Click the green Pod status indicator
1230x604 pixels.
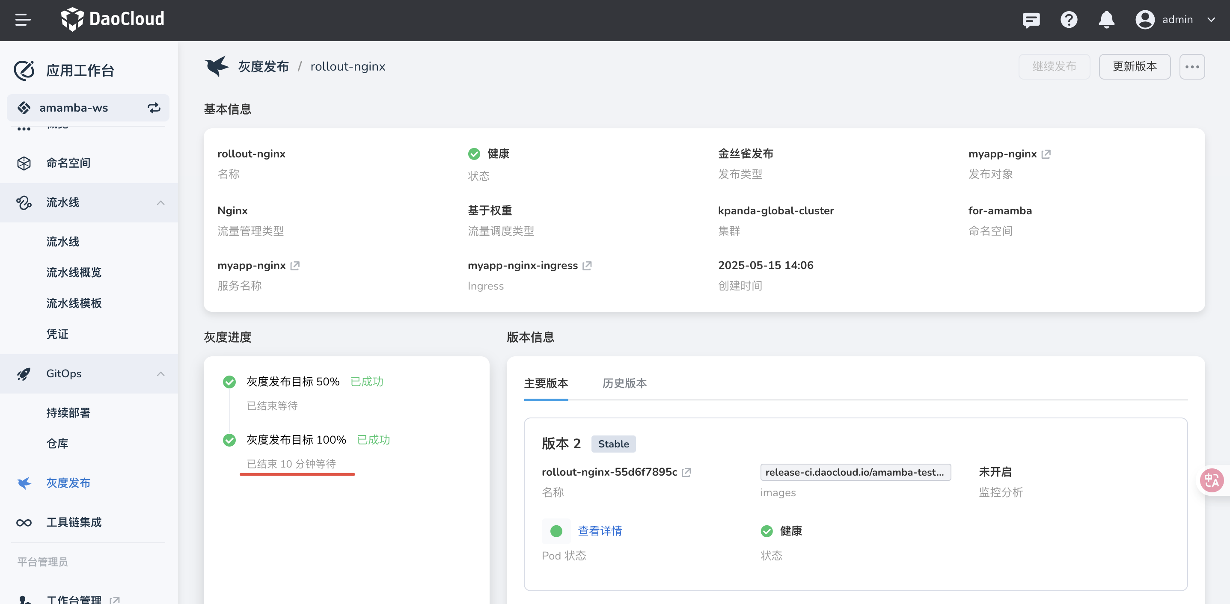point(556,531)
